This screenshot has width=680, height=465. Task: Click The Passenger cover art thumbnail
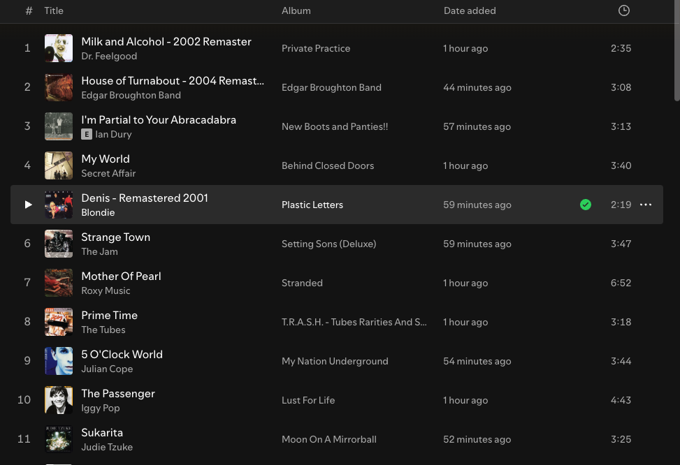point(59,400)
